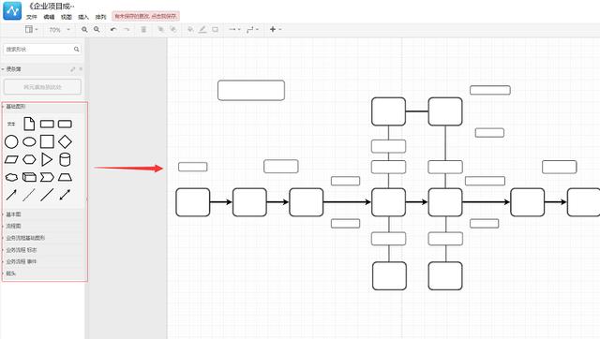600x339 pixels.
Task: Select the solid plain line shape
Action: tap(47, 195)
